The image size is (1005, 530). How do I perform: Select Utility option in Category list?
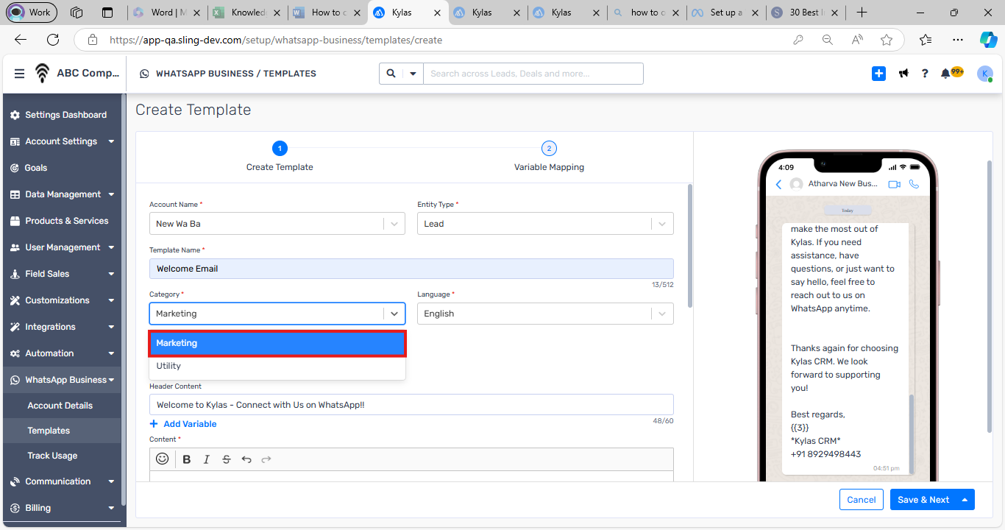tap(277, 366)
